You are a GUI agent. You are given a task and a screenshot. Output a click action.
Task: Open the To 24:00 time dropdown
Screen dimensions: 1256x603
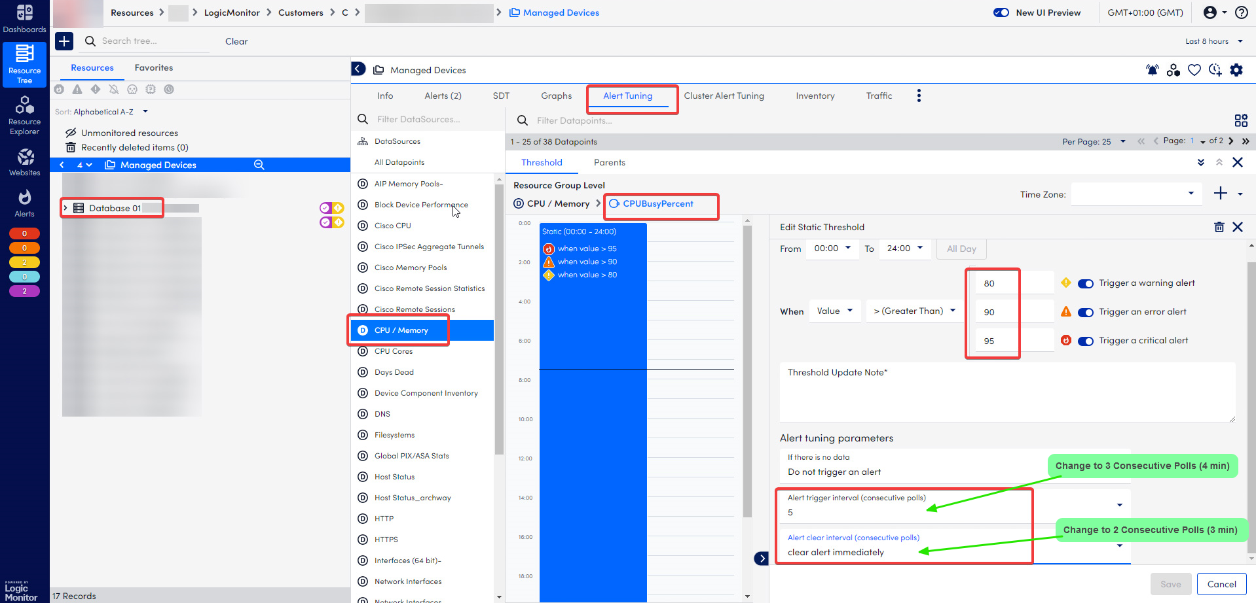point(905,249)
